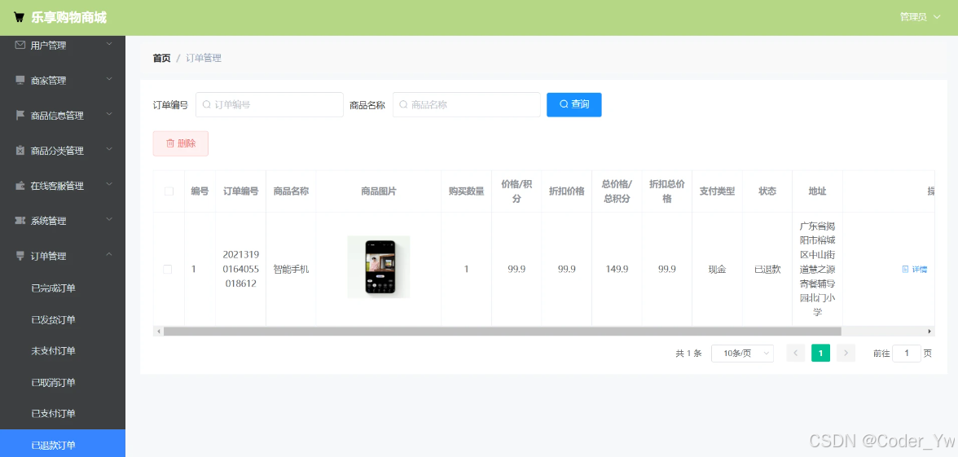Collapse the 订单管理 menu chevron
This screenshot has width=958, height=457.
[109, 255]
